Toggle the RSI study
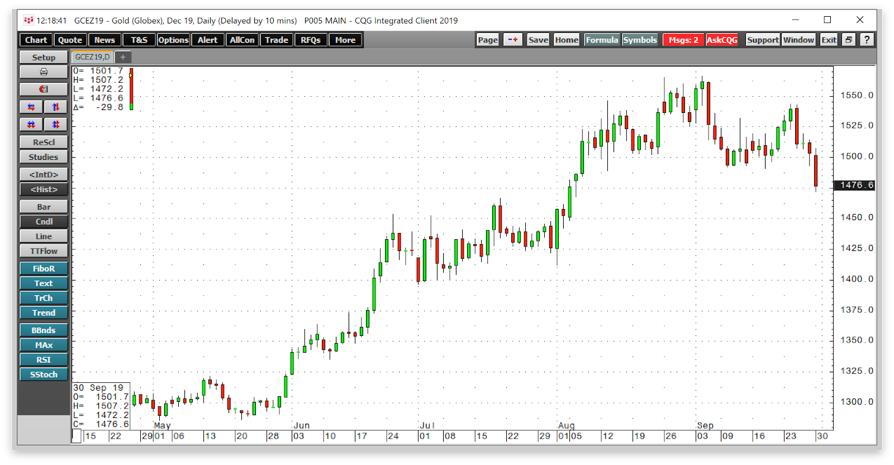Image resolution: width=894 pixels, height=465 pixels. [x=44, y=360]
